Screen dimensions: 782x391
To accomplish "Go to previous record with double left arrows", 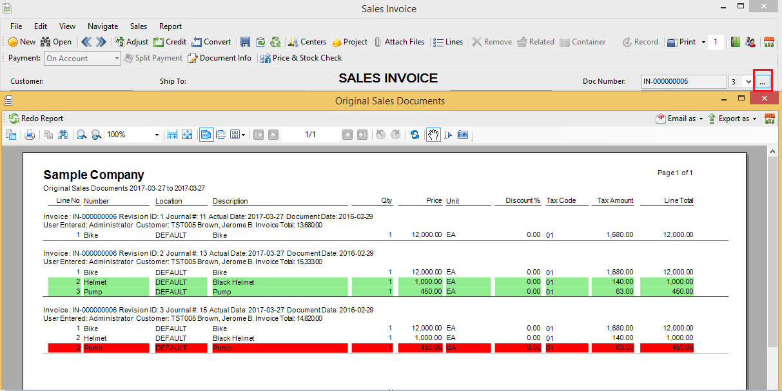I will pos(87,42).
